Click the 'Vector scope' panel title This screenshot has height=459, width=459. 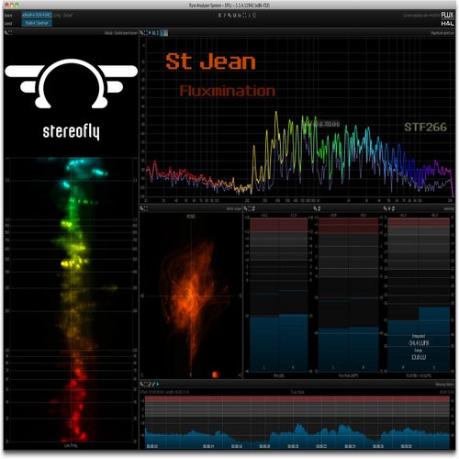[x=234, y=208]
